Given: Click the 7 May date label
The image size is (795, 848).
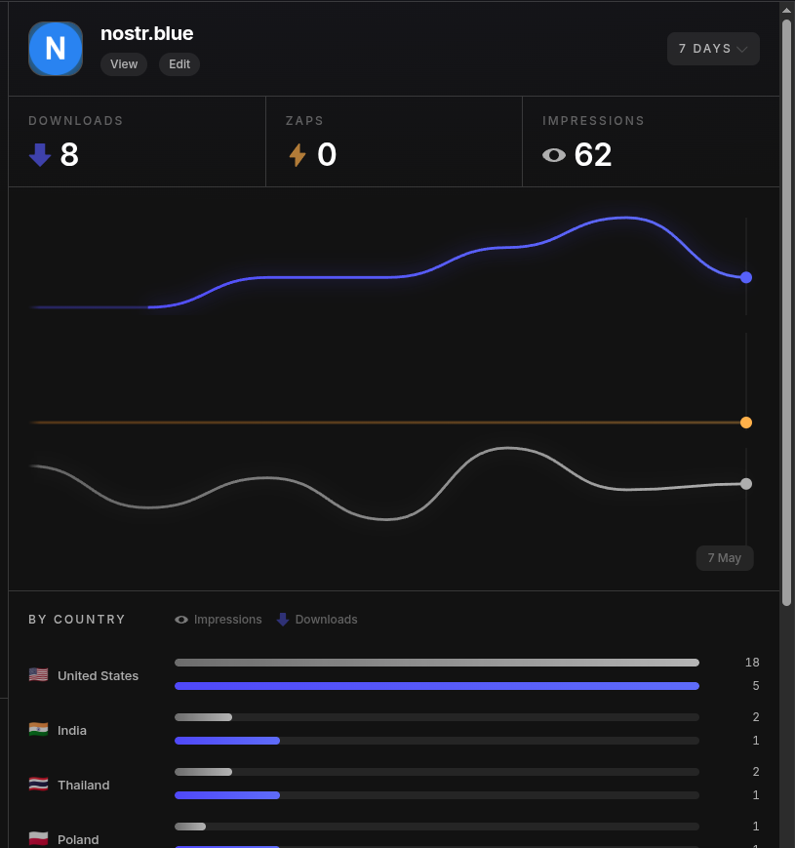Looking at the screenshot, I should point(725,558).
